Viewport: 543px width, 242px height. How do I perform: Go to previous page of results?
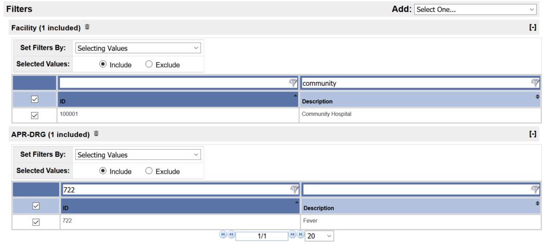click(231, 235)
